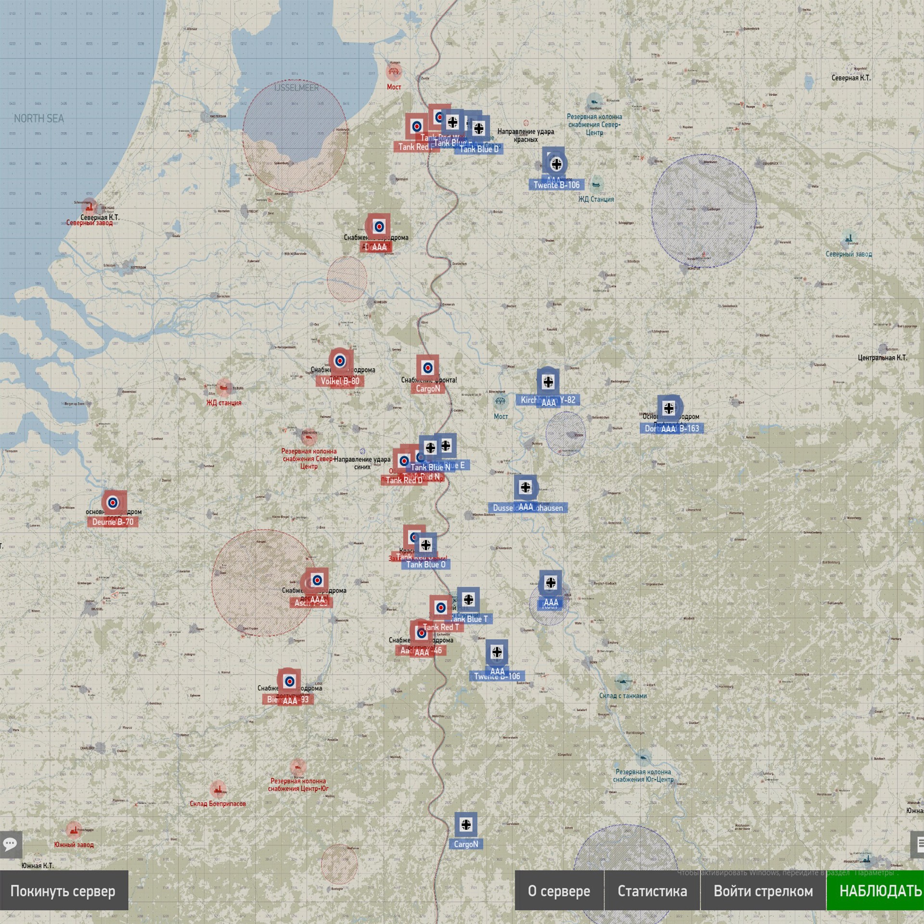Select the Dortmund B-163 blue airfield marker
The image size is (924, 924).
coord(669,409)
